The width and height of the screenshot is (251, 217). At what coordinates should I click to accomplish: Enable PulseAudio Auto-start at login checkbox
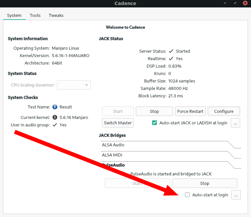pyautogui.click(x=187, y=195)
